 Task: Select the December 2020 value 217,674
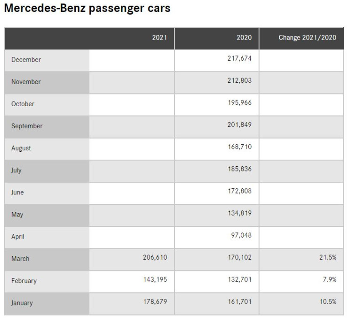tap(239, 59)
